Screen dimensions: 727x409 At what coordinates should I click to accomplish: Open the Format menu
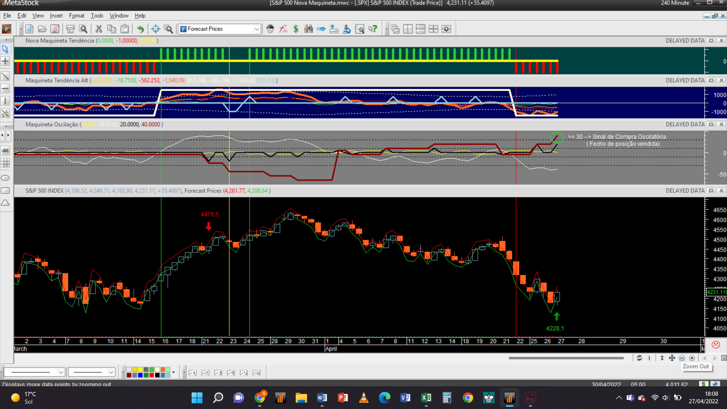tap(76, 16)
